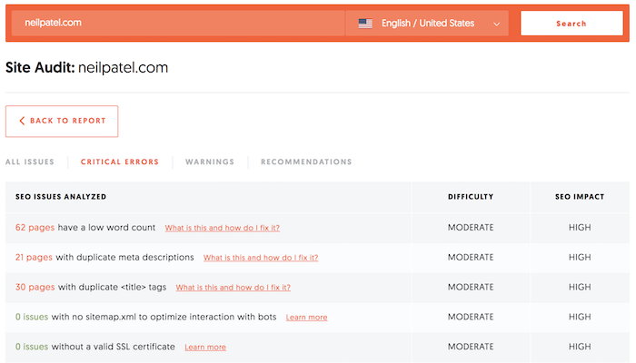Switch to the Recommendations tab
The height and width of the screenshot is (363, 636).
pyautogui.click(x=306, y=162)
